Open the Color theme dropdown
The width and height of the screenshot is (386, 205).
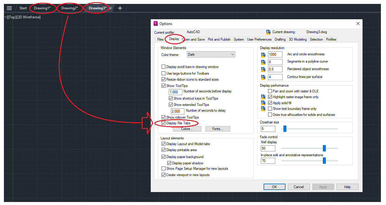(232, 54)
